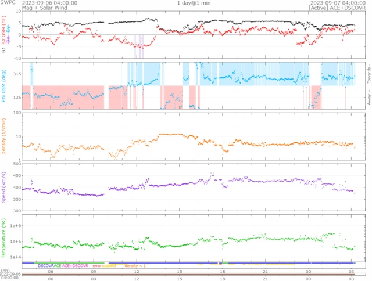Click the Temperature (°K) axis label

click(3, 239)
